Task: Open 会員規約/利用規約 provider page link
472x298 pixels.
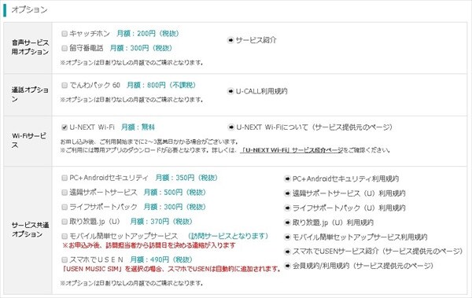Action: pos(363,266)
